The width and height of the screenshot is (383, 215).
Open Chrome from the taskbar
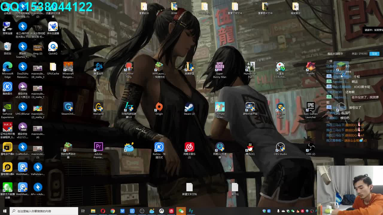(x=113, y=211)
